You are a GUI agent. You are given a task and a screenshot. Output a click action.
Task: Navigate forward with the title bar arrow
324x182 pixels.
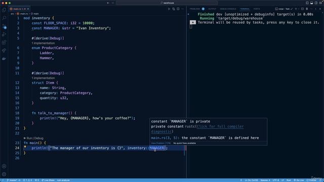coord(113,3)
